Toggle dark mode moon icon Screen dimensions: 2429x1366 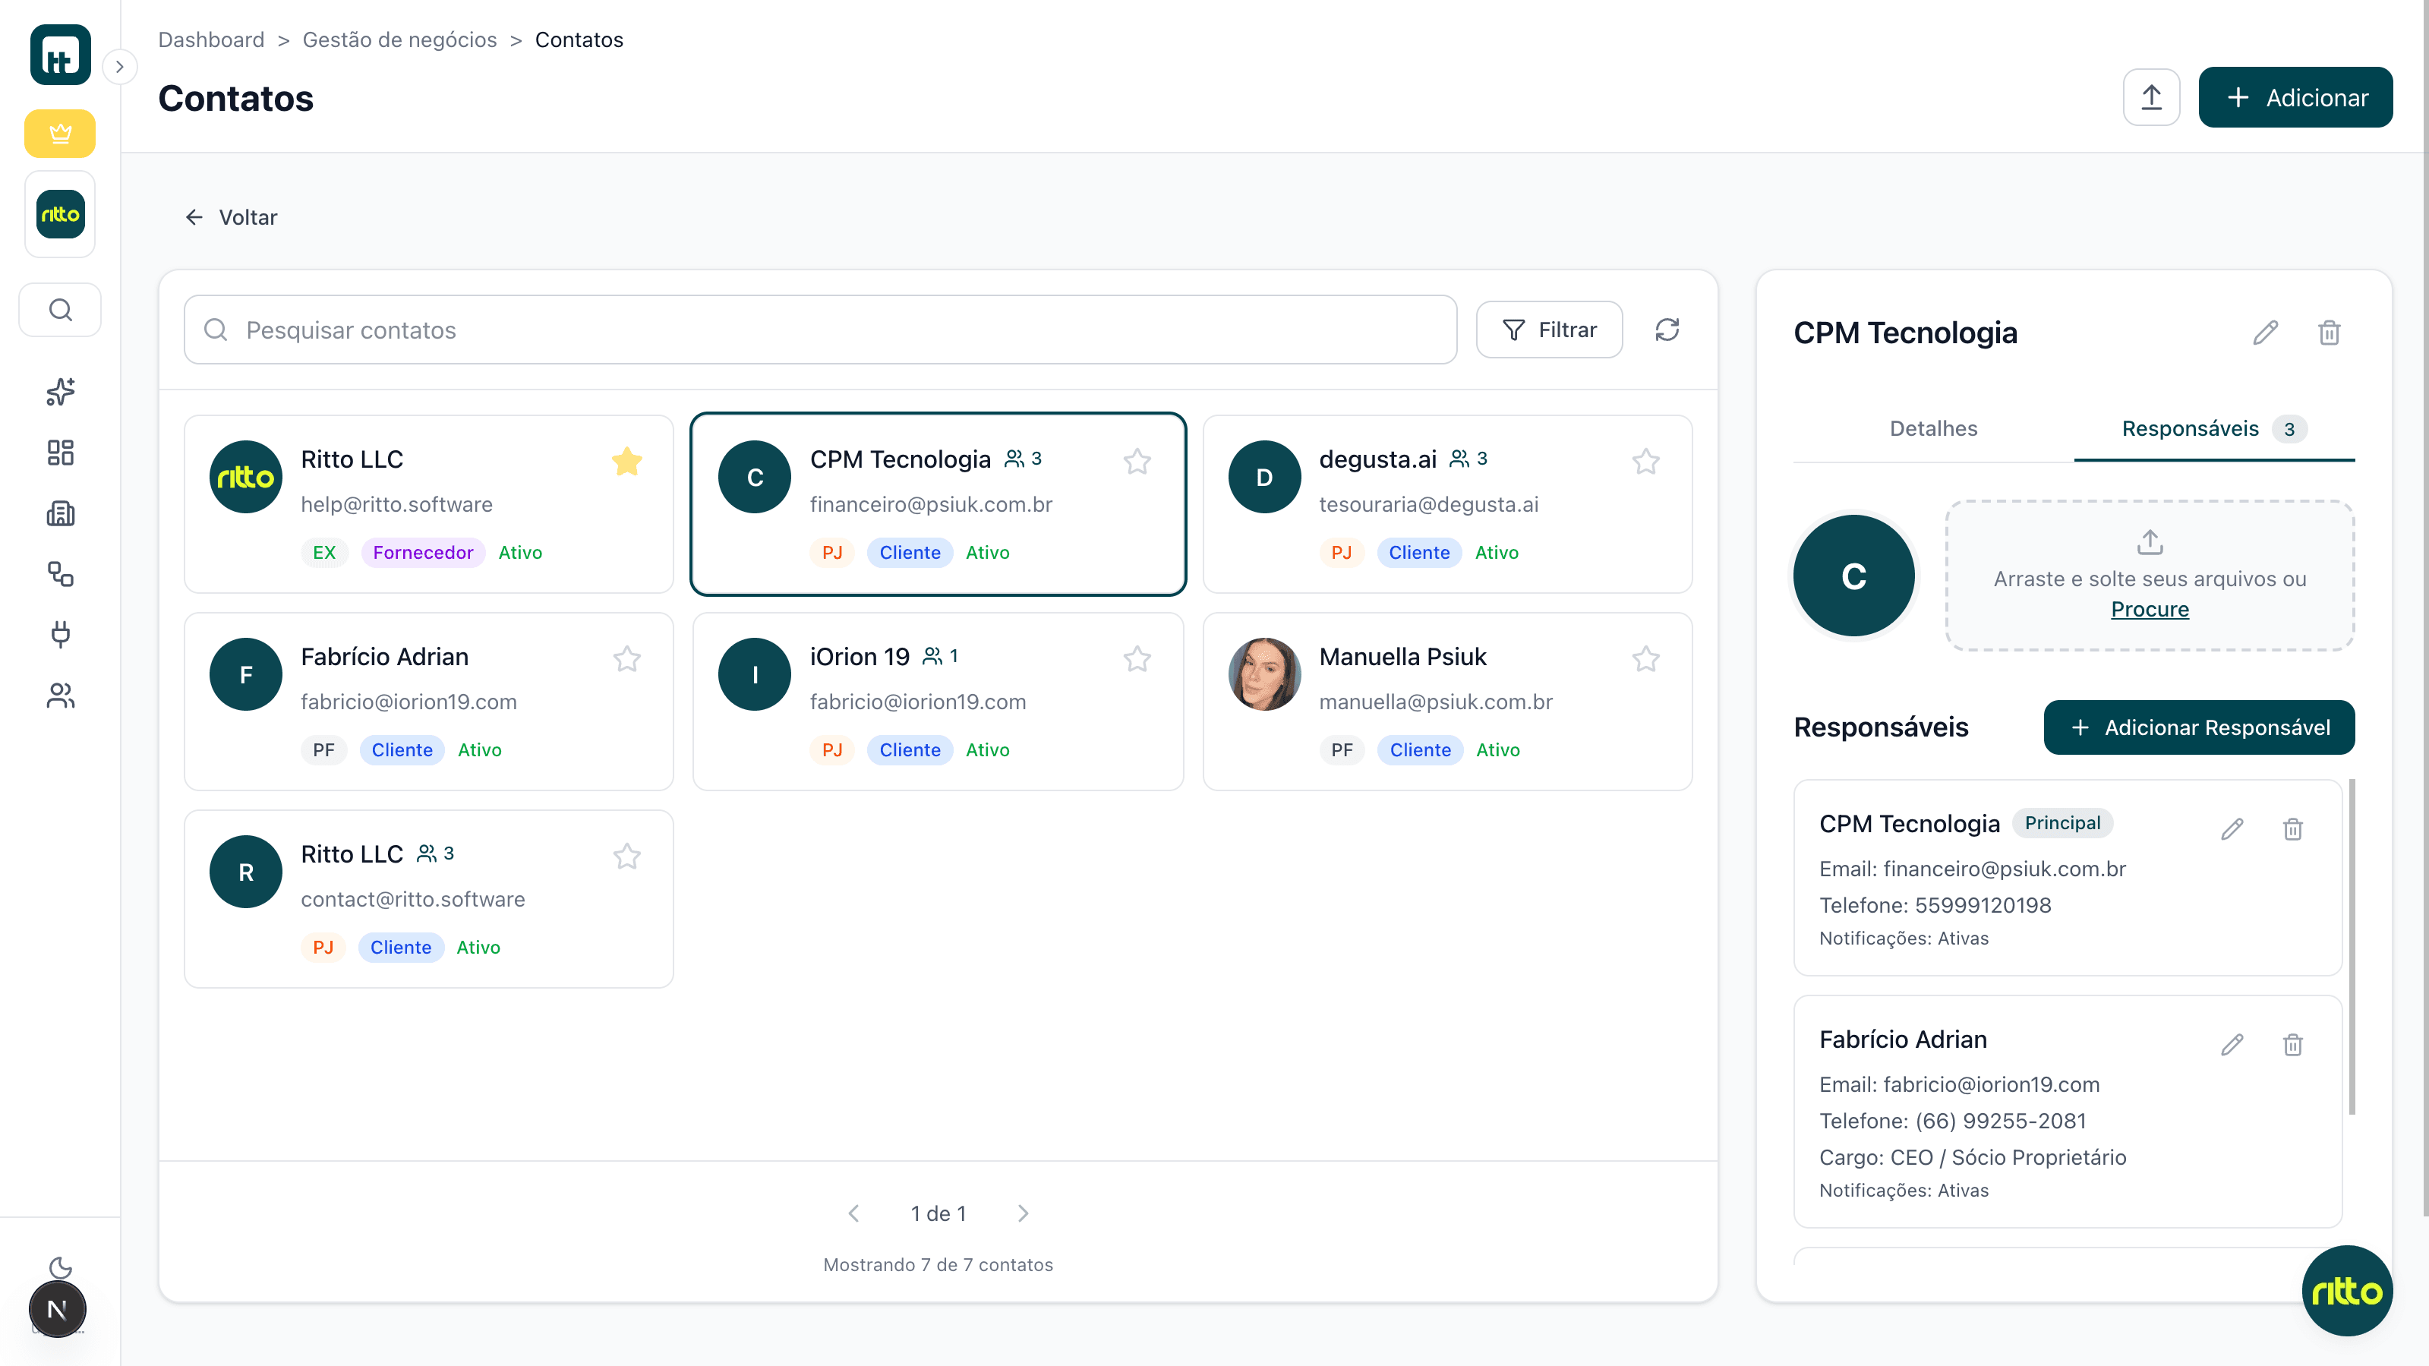(60, 1267)
